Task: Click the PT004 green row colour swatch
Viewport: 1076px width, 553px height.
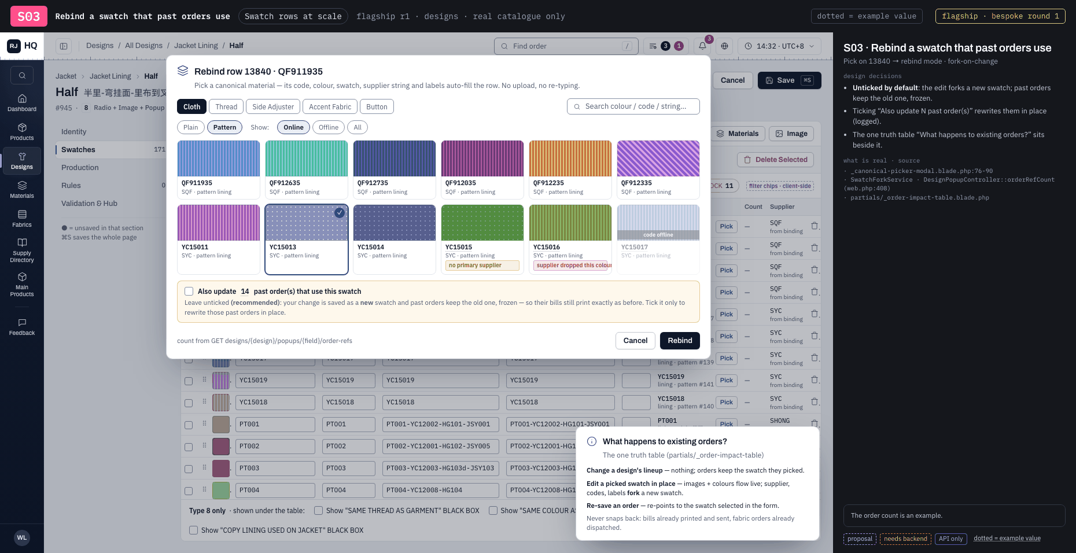Action: pos(221,491)
